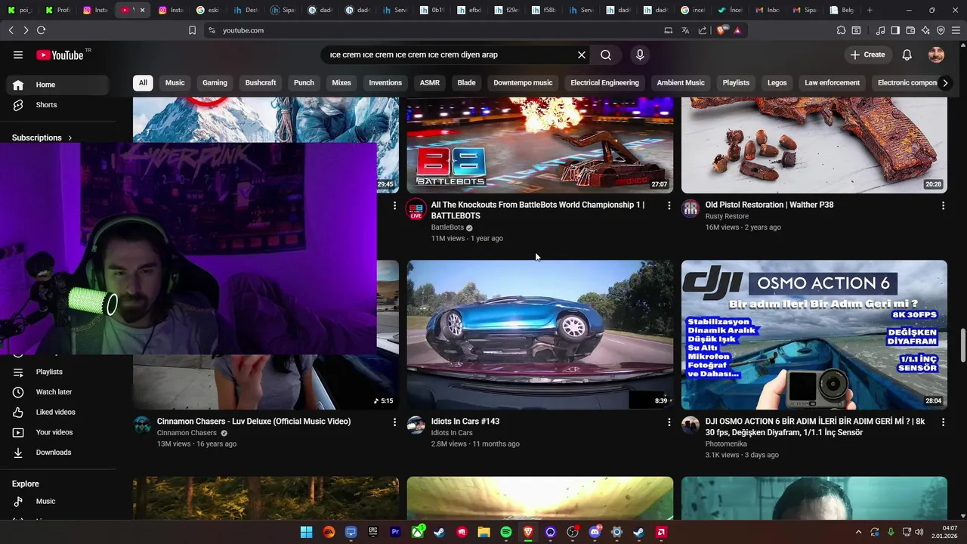Open Your videos in the sidebar
The width and height of the screenshot is (967, 544).
pyautogui.click(x=58, y=432)
